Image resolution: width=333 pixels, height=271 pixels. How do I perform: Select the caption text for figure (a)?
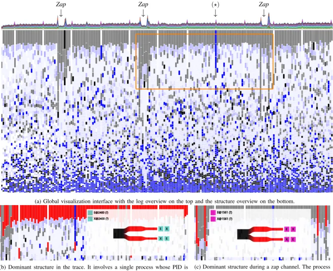click(x=164, y=201)
